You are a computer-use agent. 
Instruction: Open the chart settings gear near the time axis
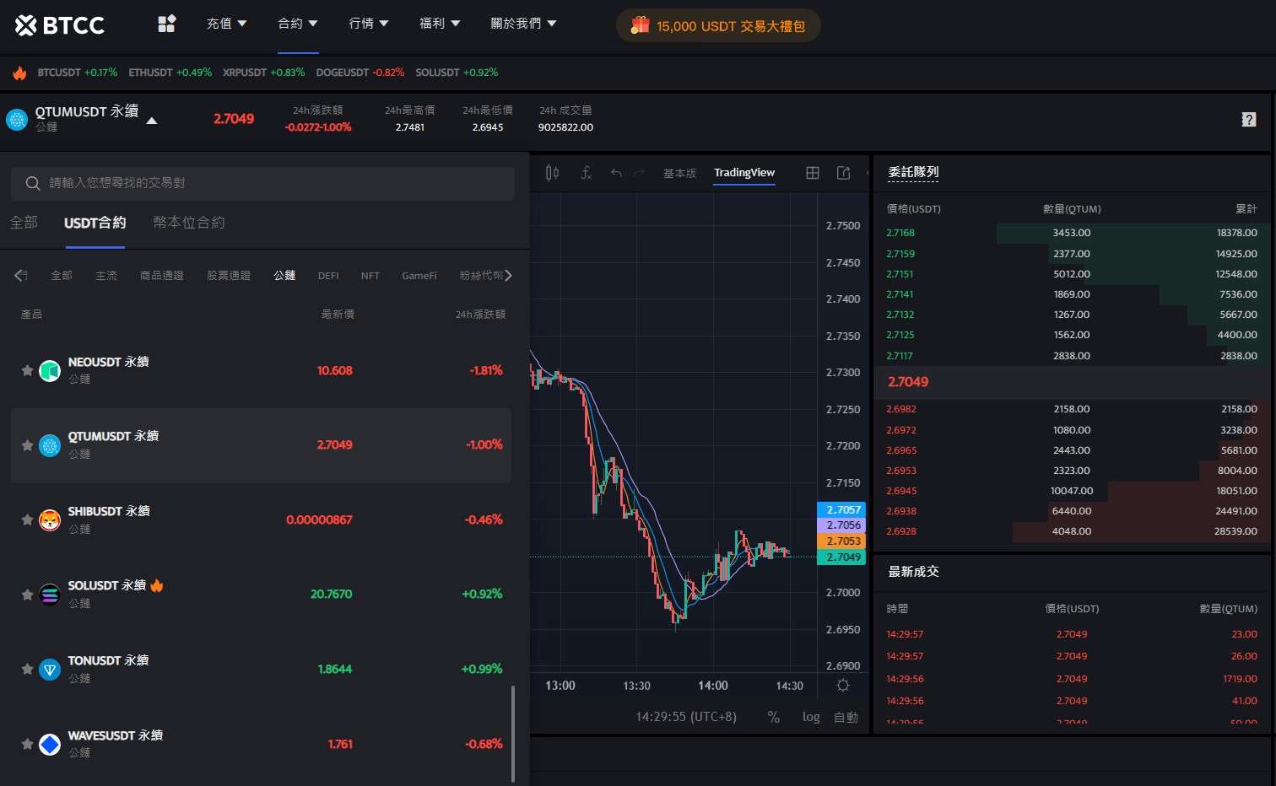tap(842, 686)
